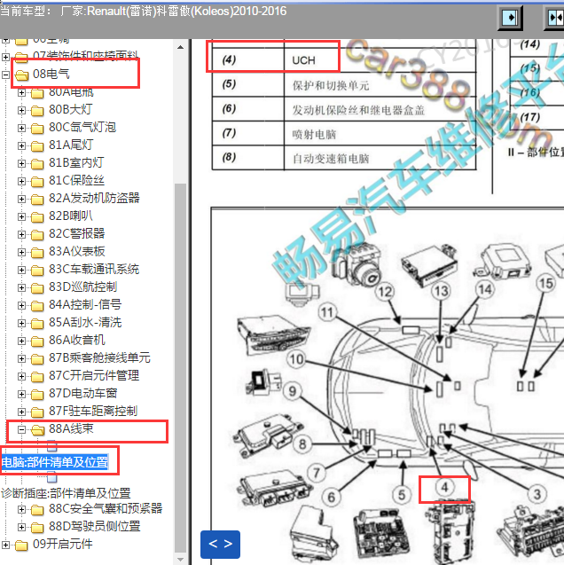Click the folder icon beside 87C开启元件管理
The height and width of the screenshot is (565, 564).
point(37,376)
